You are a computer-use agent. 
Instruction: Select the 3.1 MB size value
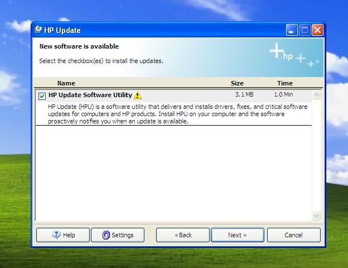coord(244,94)
